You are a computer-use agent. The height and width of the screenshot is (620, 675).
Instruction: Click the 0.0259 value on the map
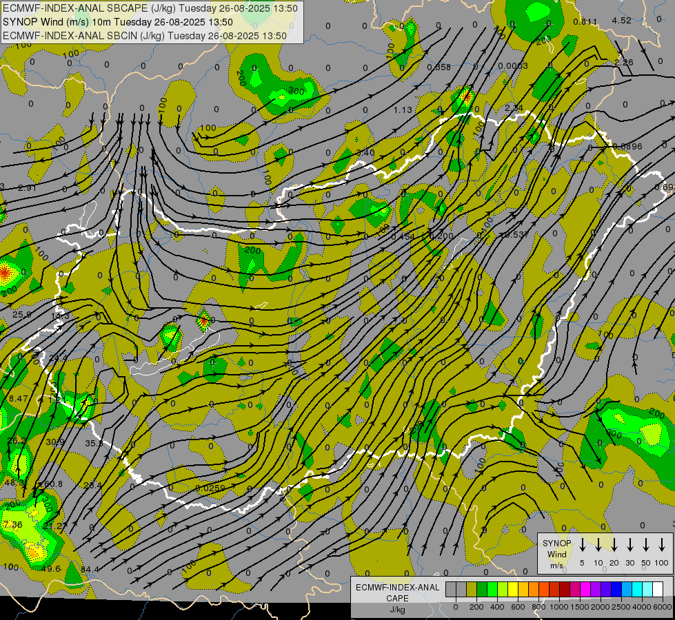pos(210,488)
